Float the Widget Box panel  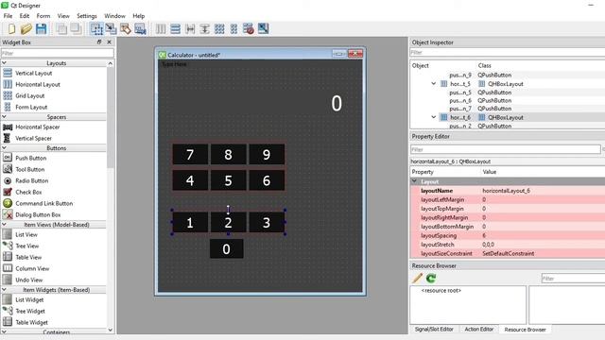(x=99, y=42)
